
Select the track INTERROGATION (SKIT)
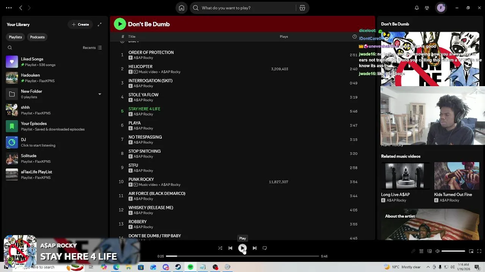[150, 80]
